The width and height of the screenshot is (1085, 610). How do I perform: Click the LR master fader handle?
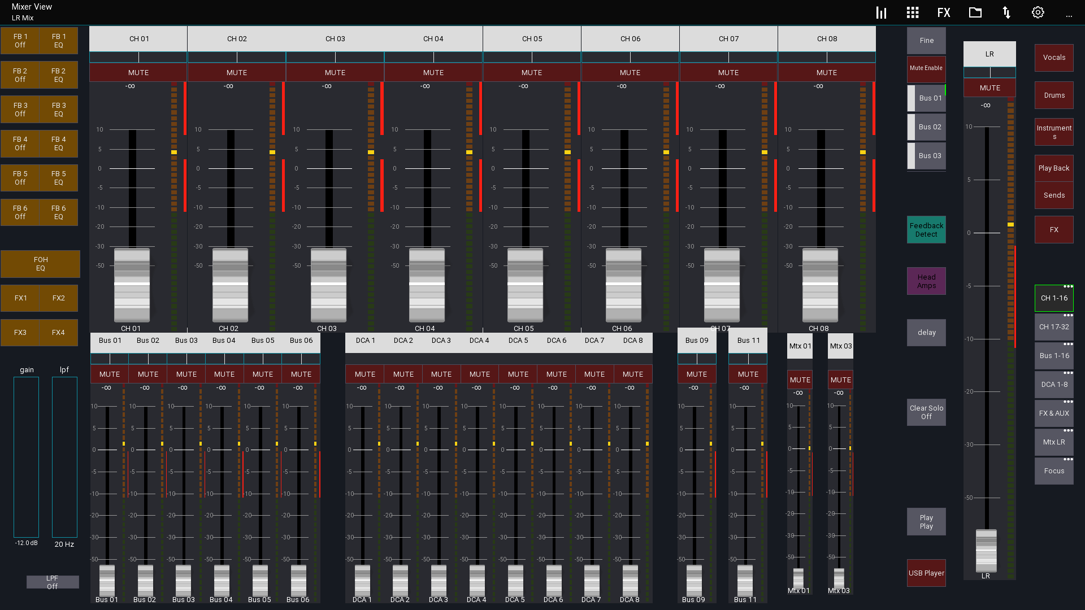(x=986, y=551)
